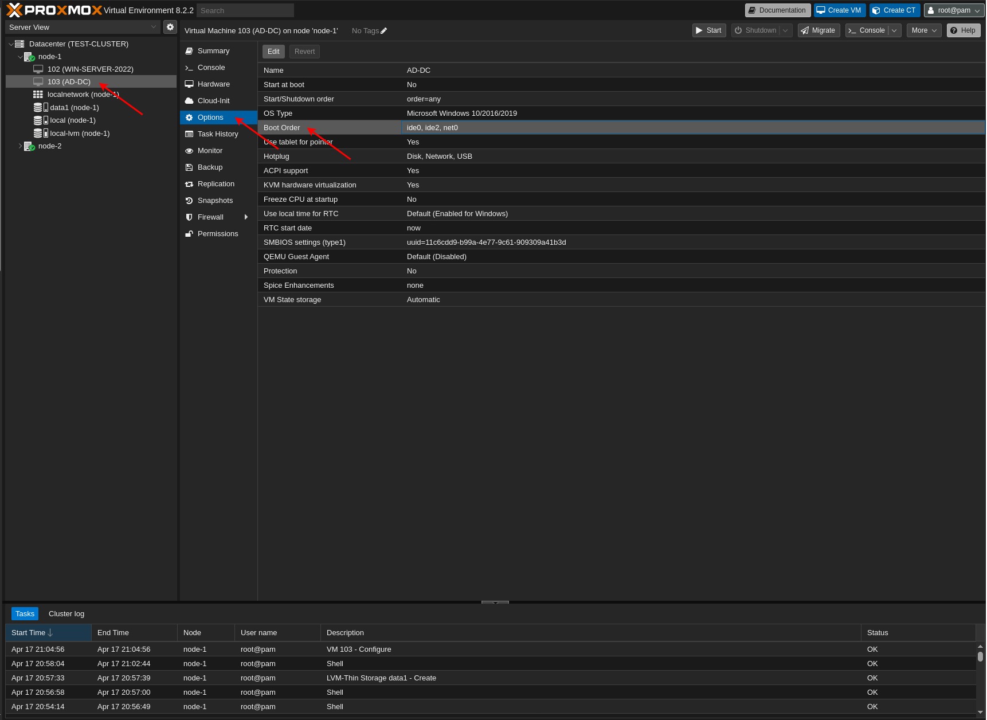Screen dimensions: 987x720
Task: Select the Monitor eye icon
Action: click(189, 150)
